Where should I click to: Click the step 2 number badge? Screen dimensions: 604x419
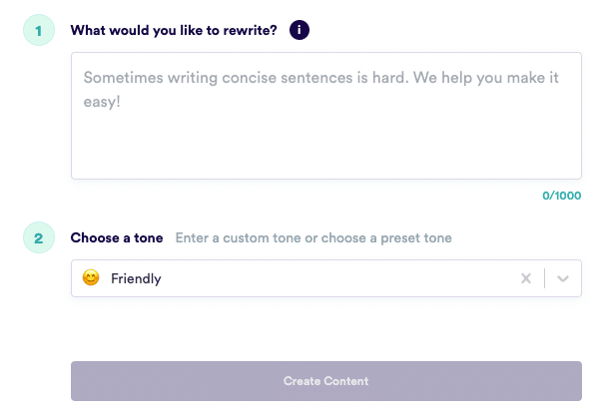tap(39, 237)
